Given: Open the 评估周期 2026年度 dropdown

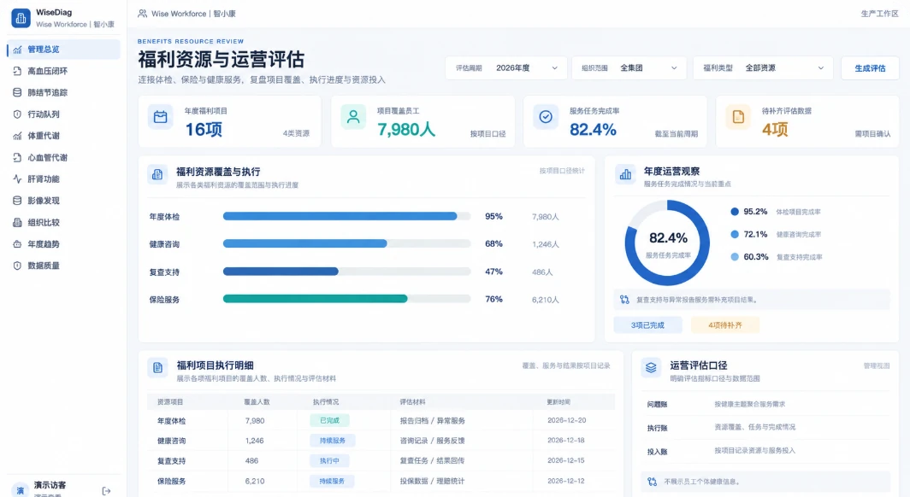Looking at the screenshot, I should point(506,67).
